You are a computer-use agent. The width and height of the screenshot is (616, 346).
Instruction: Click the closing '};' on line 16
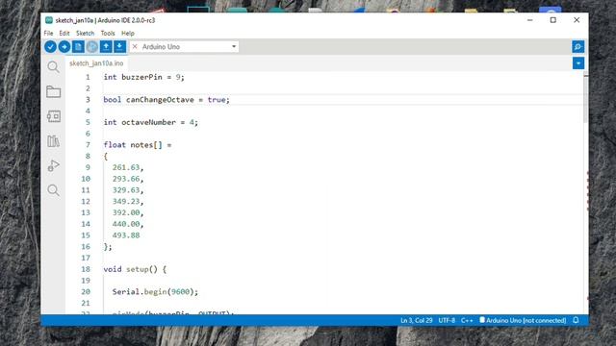coord(108,247)
